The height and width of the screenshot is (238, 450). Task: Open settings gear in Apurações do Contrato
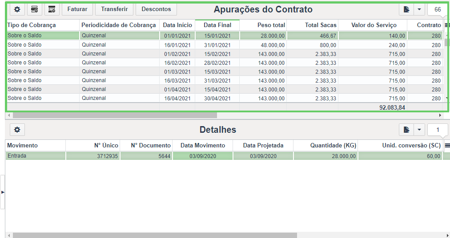(17, 9)
